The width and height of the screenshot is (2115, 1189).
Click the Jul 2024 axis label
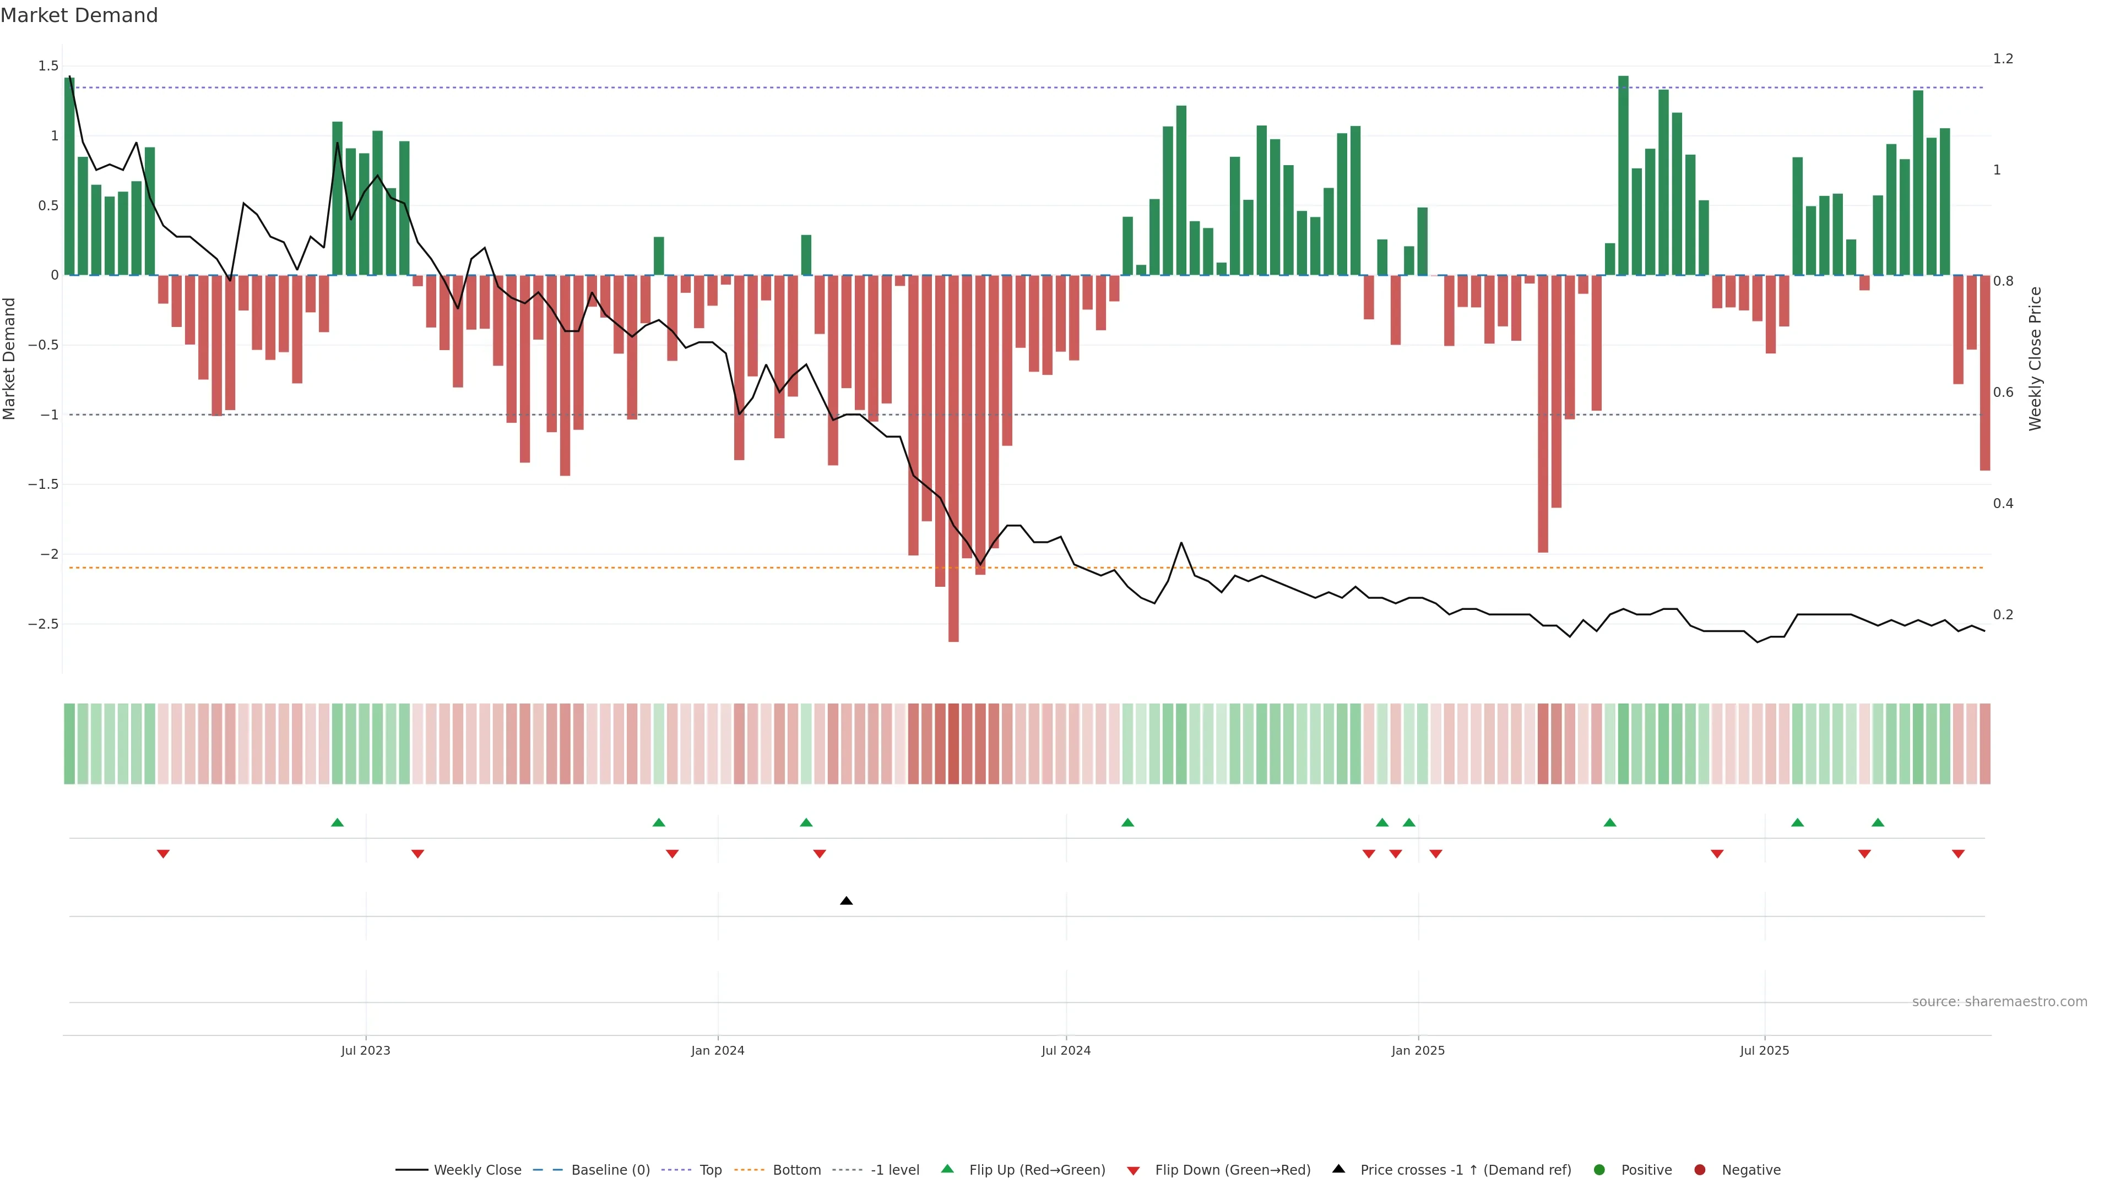click(1066, 1050)
